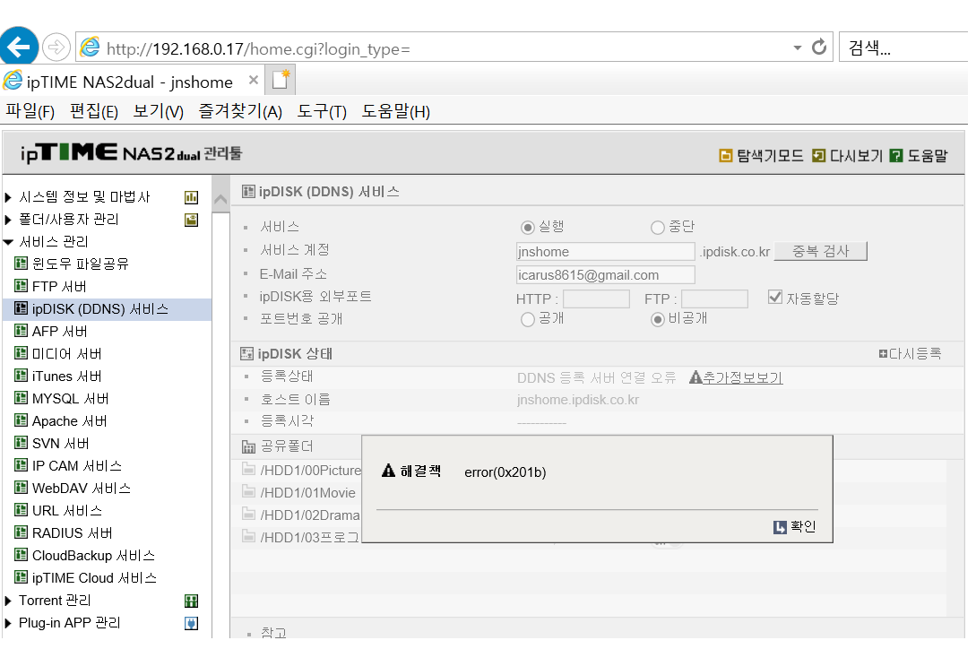Viewport: 976px width, 649px height.
Task: Switch to 탐색기모드
Action: click(762, 156)
